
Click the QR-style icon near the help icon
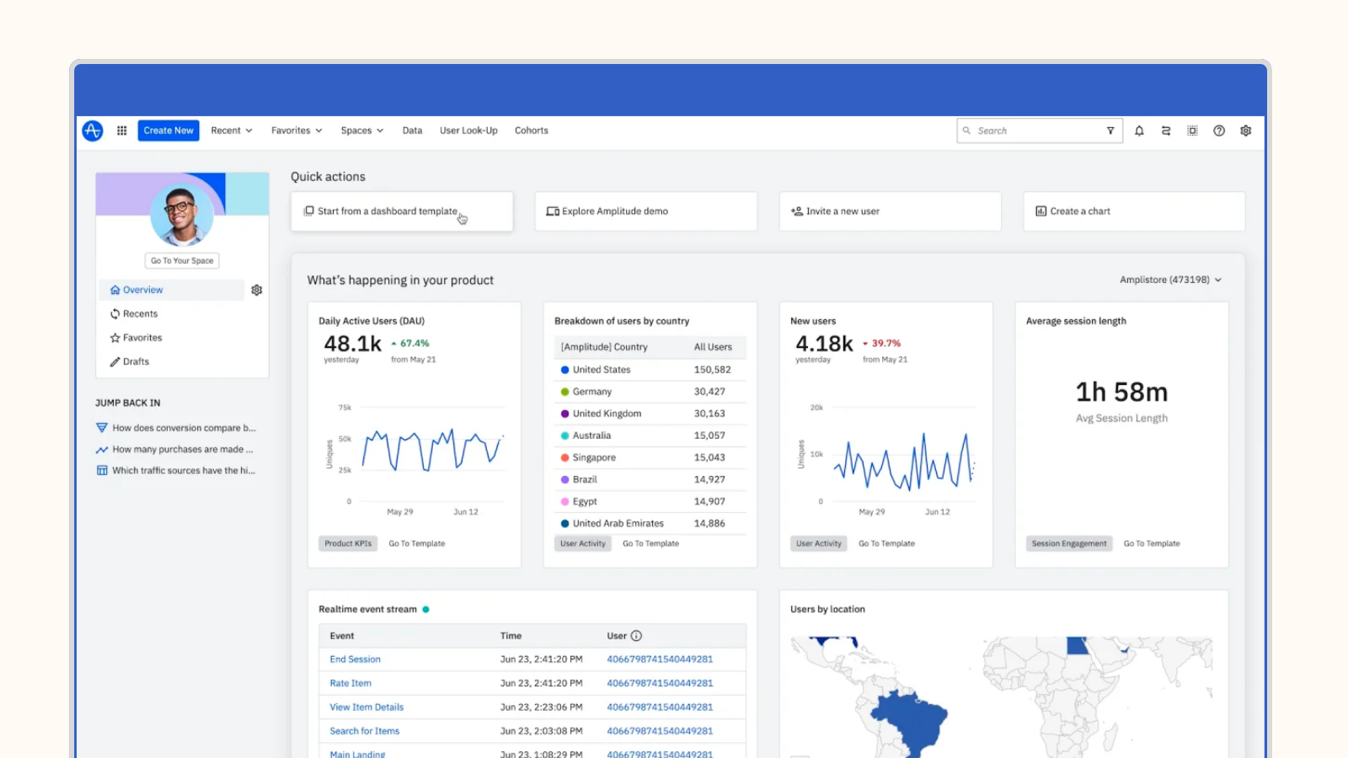pyautogui.click(x=1192, y=131)
